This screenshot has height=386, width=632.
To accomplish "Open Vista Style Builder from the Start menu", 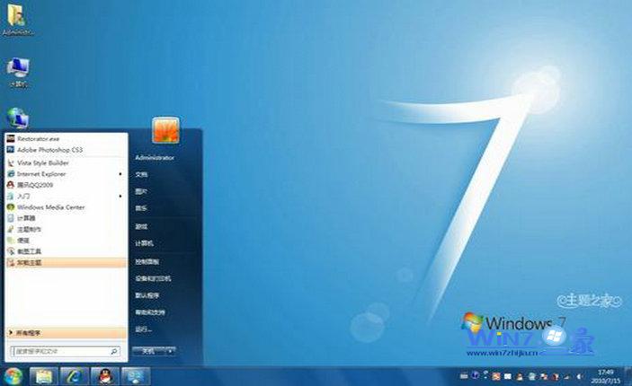I will (67, 163).
